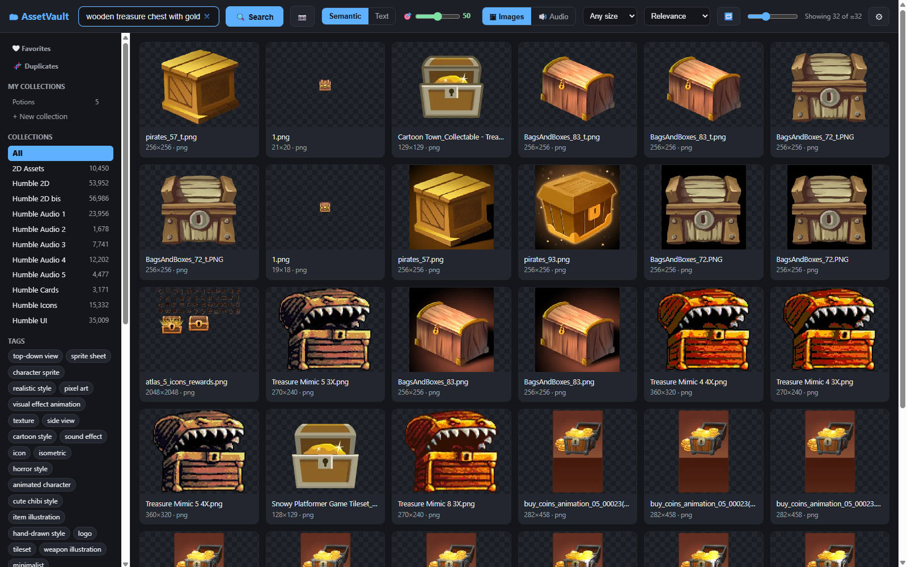Open Treasure Mimic 8 3X.png thumbnail
This screenshot has height=567, width=907.
[451, 452]
